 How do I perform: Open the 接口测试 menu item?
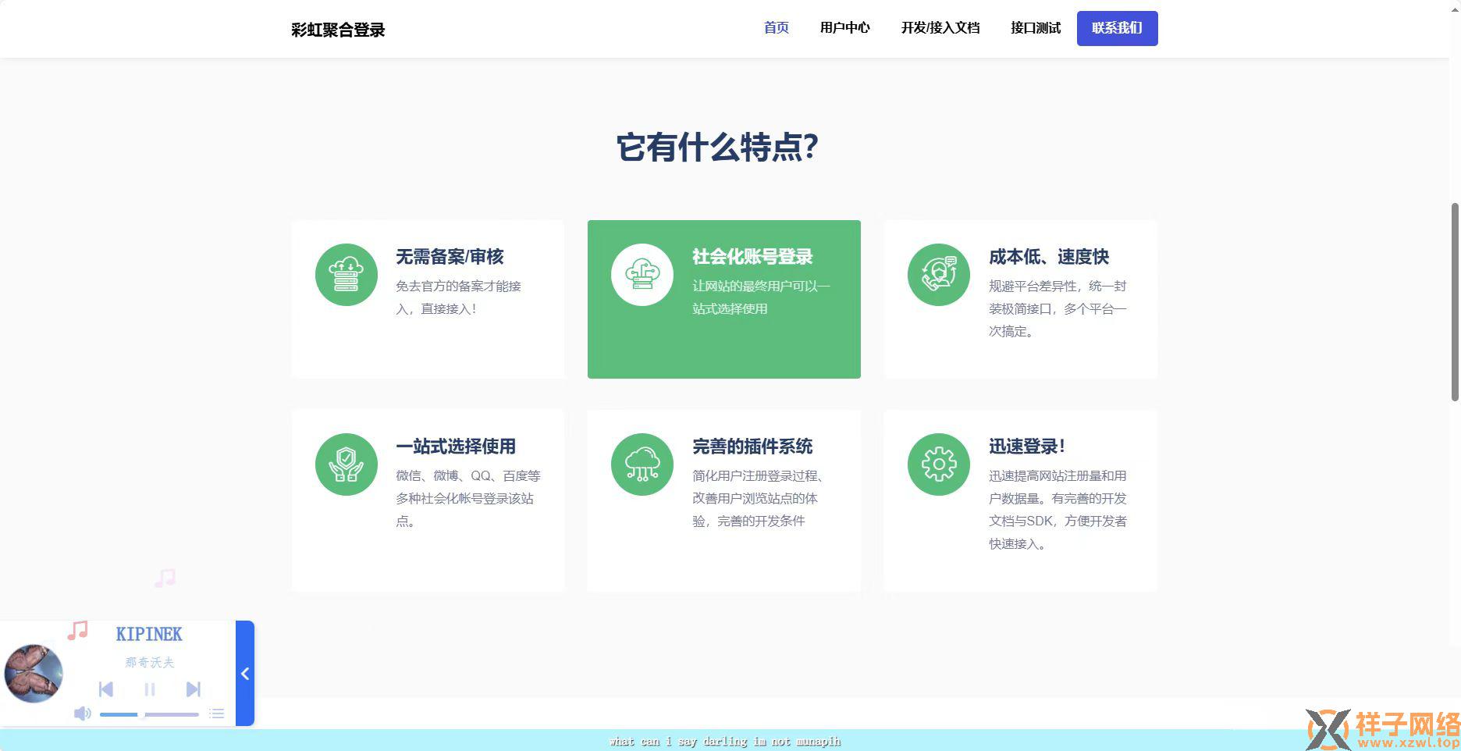point(1036,28)
